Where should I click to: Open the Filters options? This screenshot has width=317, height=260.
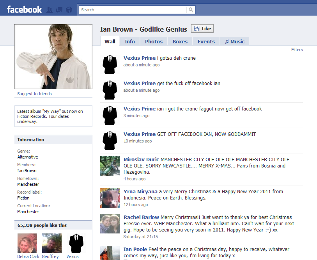tap(297, 50)
